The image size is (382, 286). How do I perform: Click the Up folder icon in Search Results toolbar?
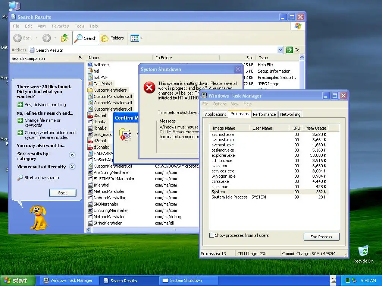pos(65,38)
